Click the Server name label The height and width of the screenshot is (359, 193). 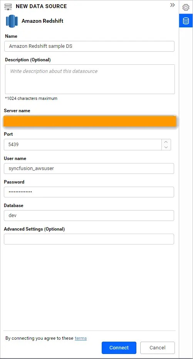coord(17,111)
